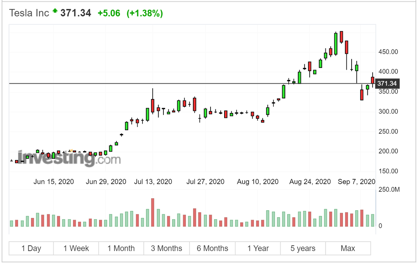The width and height of the screenshot is (419, 265).
Task: Click the 400.00 price axis label
Action: pyautogui.click(x=388, y=71)
